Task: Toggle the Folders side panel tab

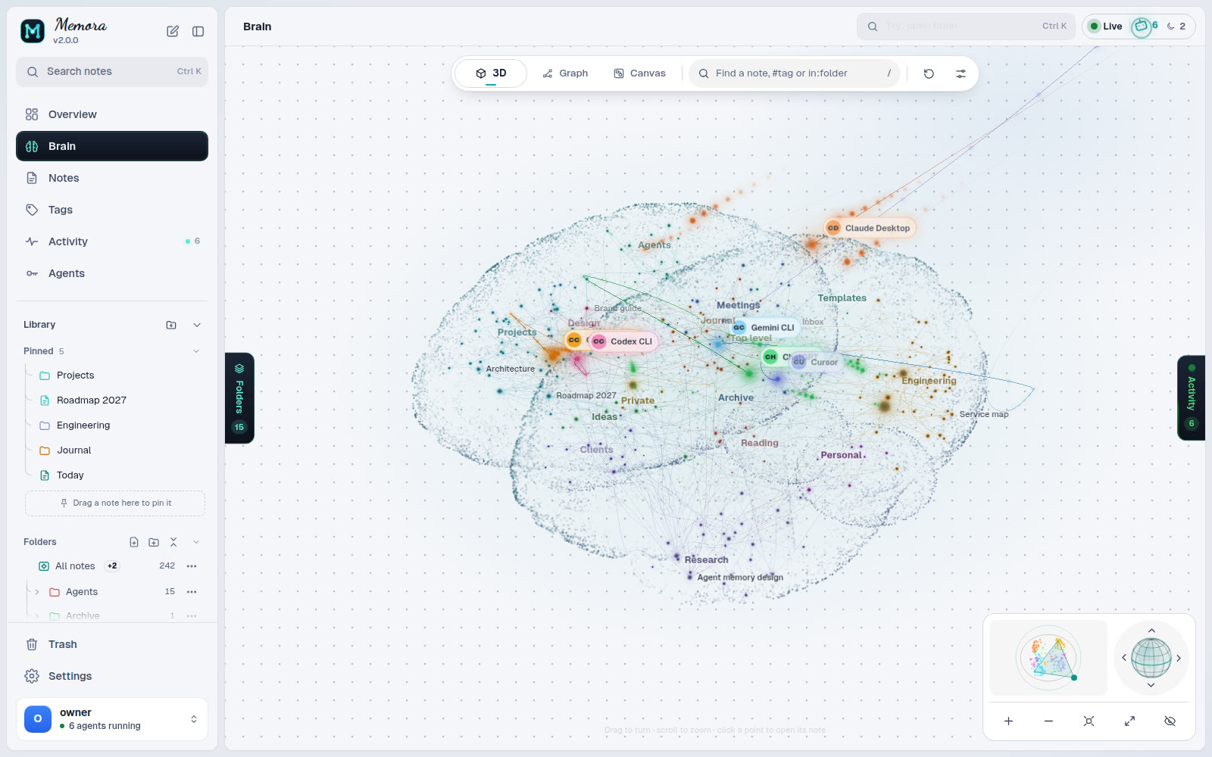Action: click(x=239, y=398)
